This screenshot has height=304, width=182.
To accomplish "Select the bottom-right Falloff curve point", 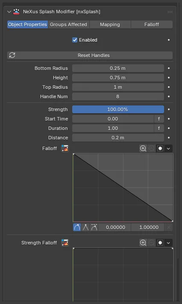I will click(x=172, y=221).
